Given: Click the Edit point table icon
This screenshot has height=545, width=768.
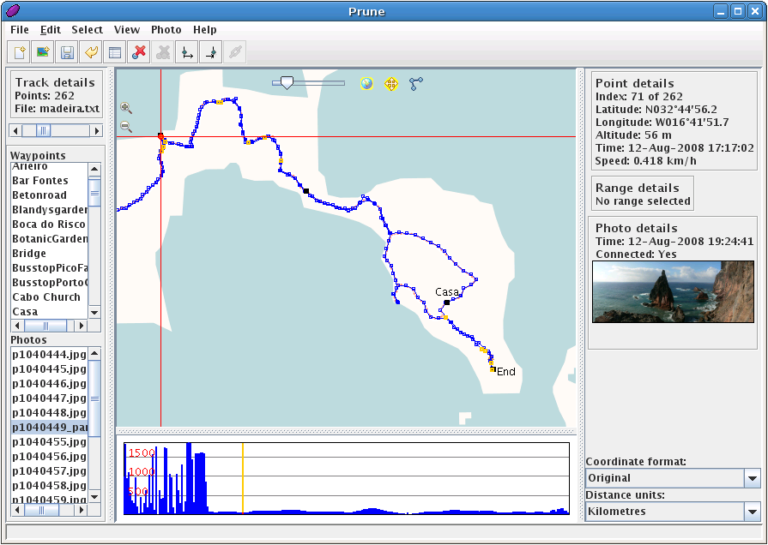Looking at the screenshot, I should (115, 52).
